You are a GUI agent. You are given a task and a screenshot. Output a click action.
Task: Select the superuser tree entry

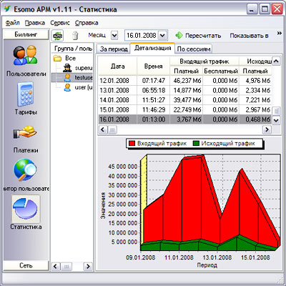[84, 68]
